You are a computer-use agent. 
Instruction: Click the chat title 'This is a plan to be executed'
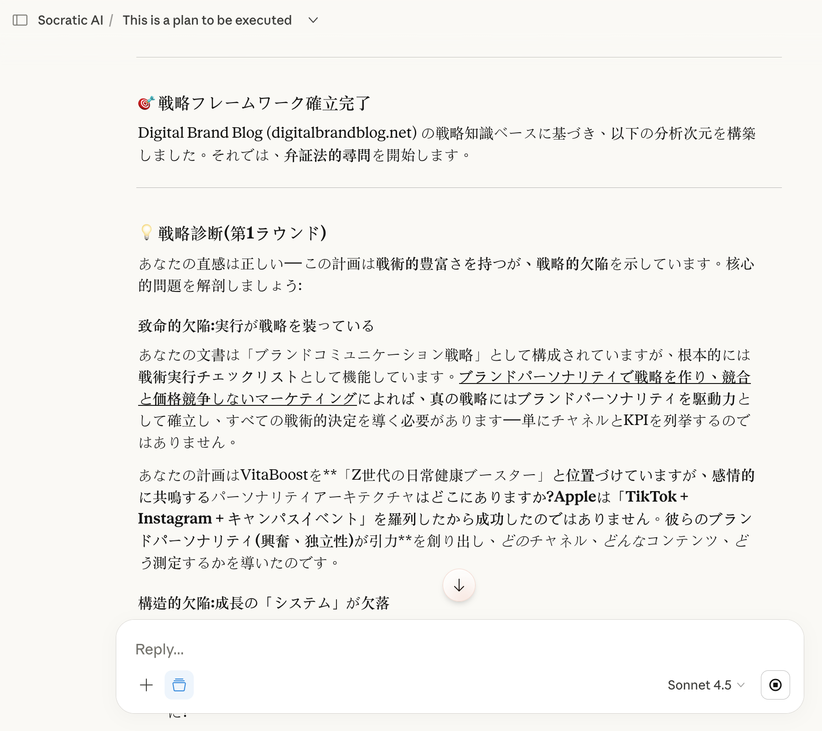point(207,20)
